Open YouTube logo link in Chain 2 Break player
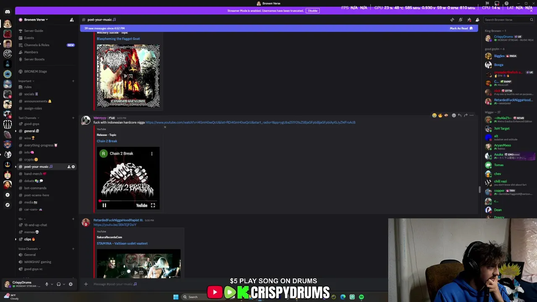Image resolution: width=537 pixels, height=302 pixels. (141, 206)
